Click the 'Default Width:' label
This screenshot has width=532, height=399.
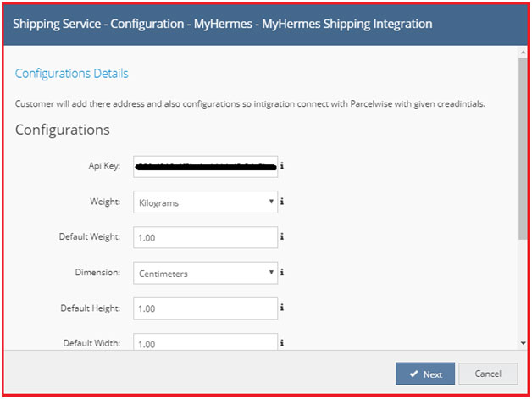pos(91,343)
